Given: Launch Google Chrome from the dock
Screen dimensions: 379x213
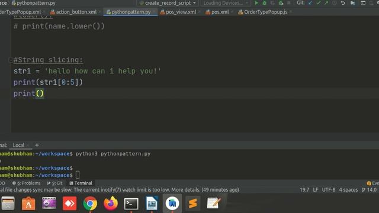Looking at the screenshot, I should pyautogui.click(x=90, y=204).
